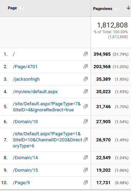The image size is (131, 191).
Task: Click the help icon next to Pageviews header
Action: click(x=117, y=9)
